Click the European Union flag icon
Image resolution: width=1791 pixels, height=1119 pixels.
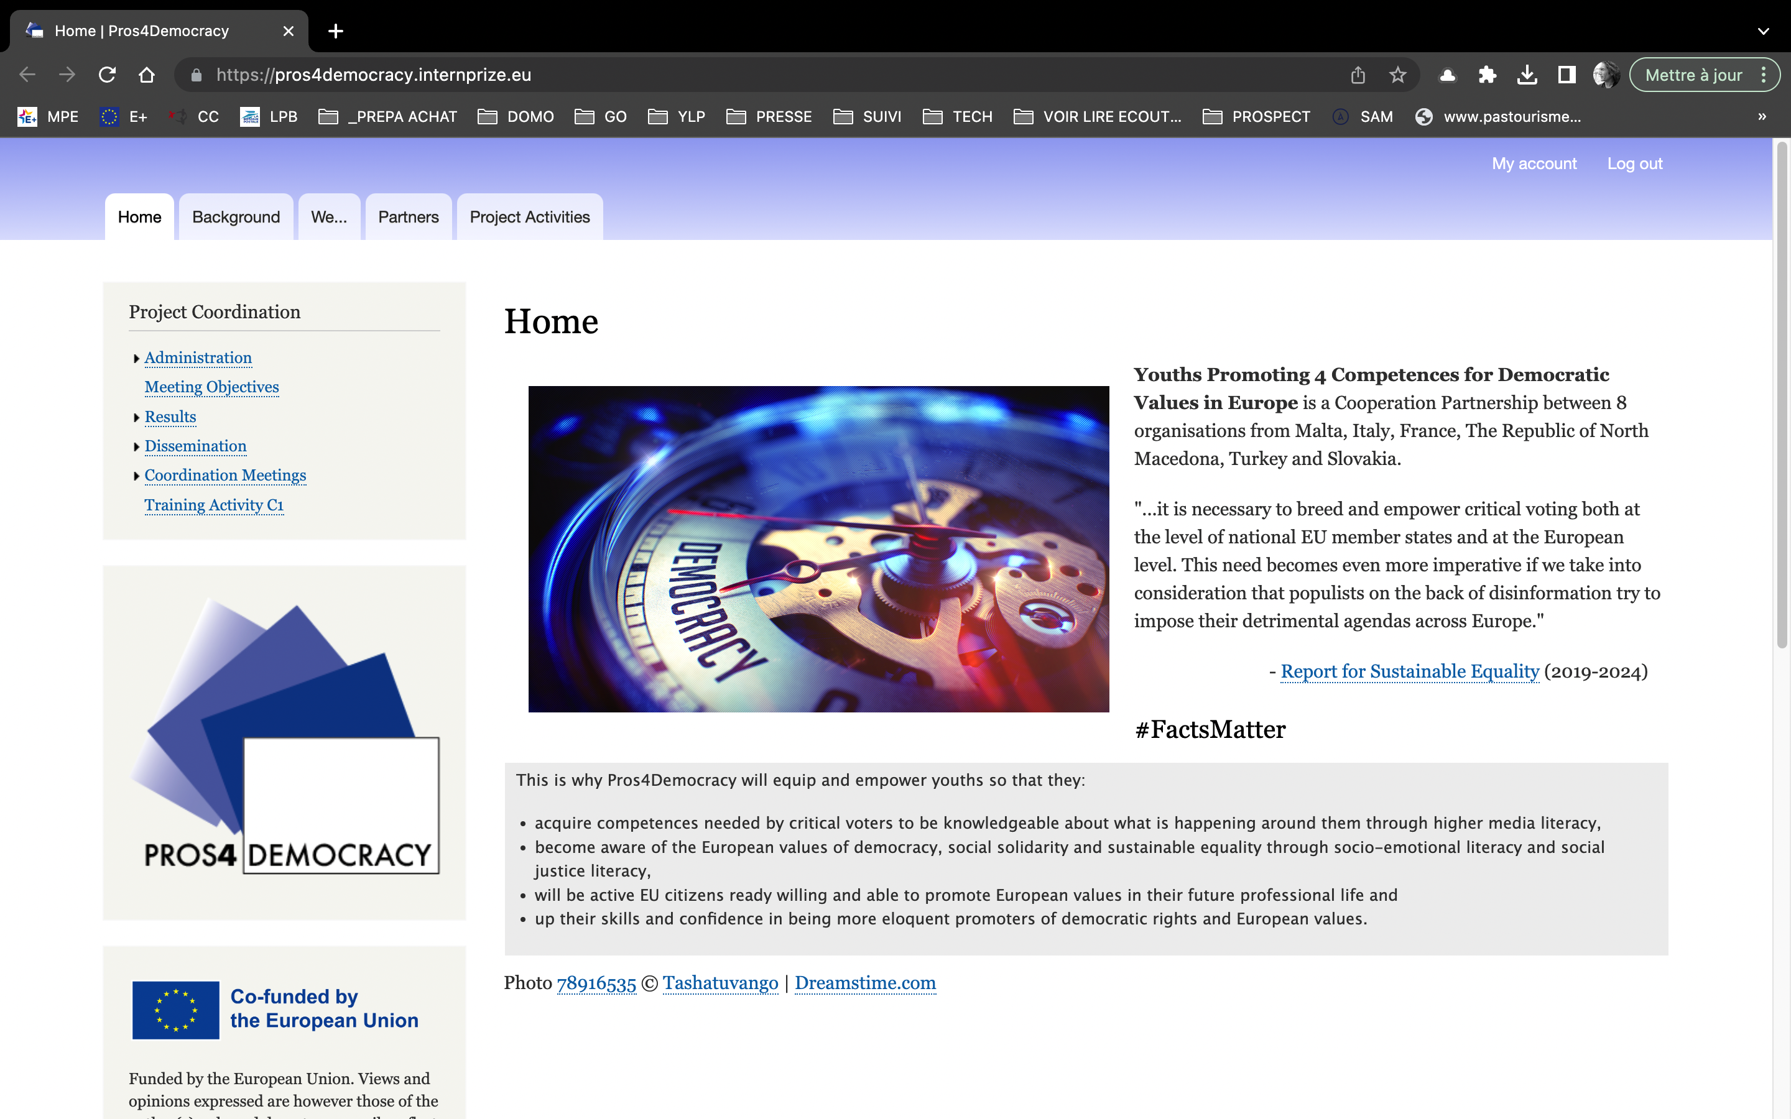coord(174,1010)
